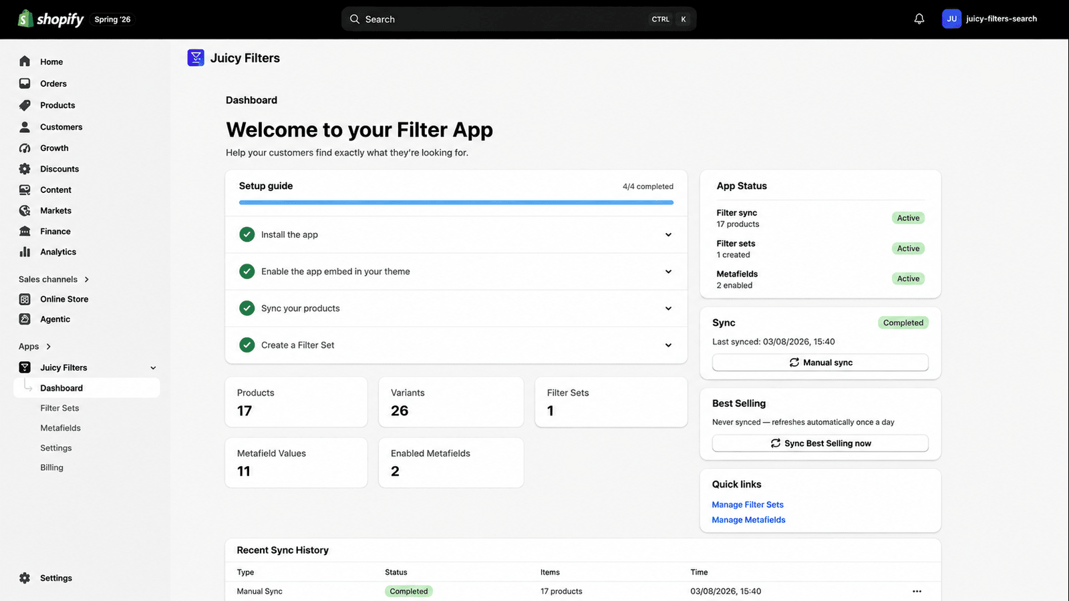This screenshot has width=1069, height=601.
Task: Click the 03/08/2026, 15:40 history time cell
Action: (726, 591)
